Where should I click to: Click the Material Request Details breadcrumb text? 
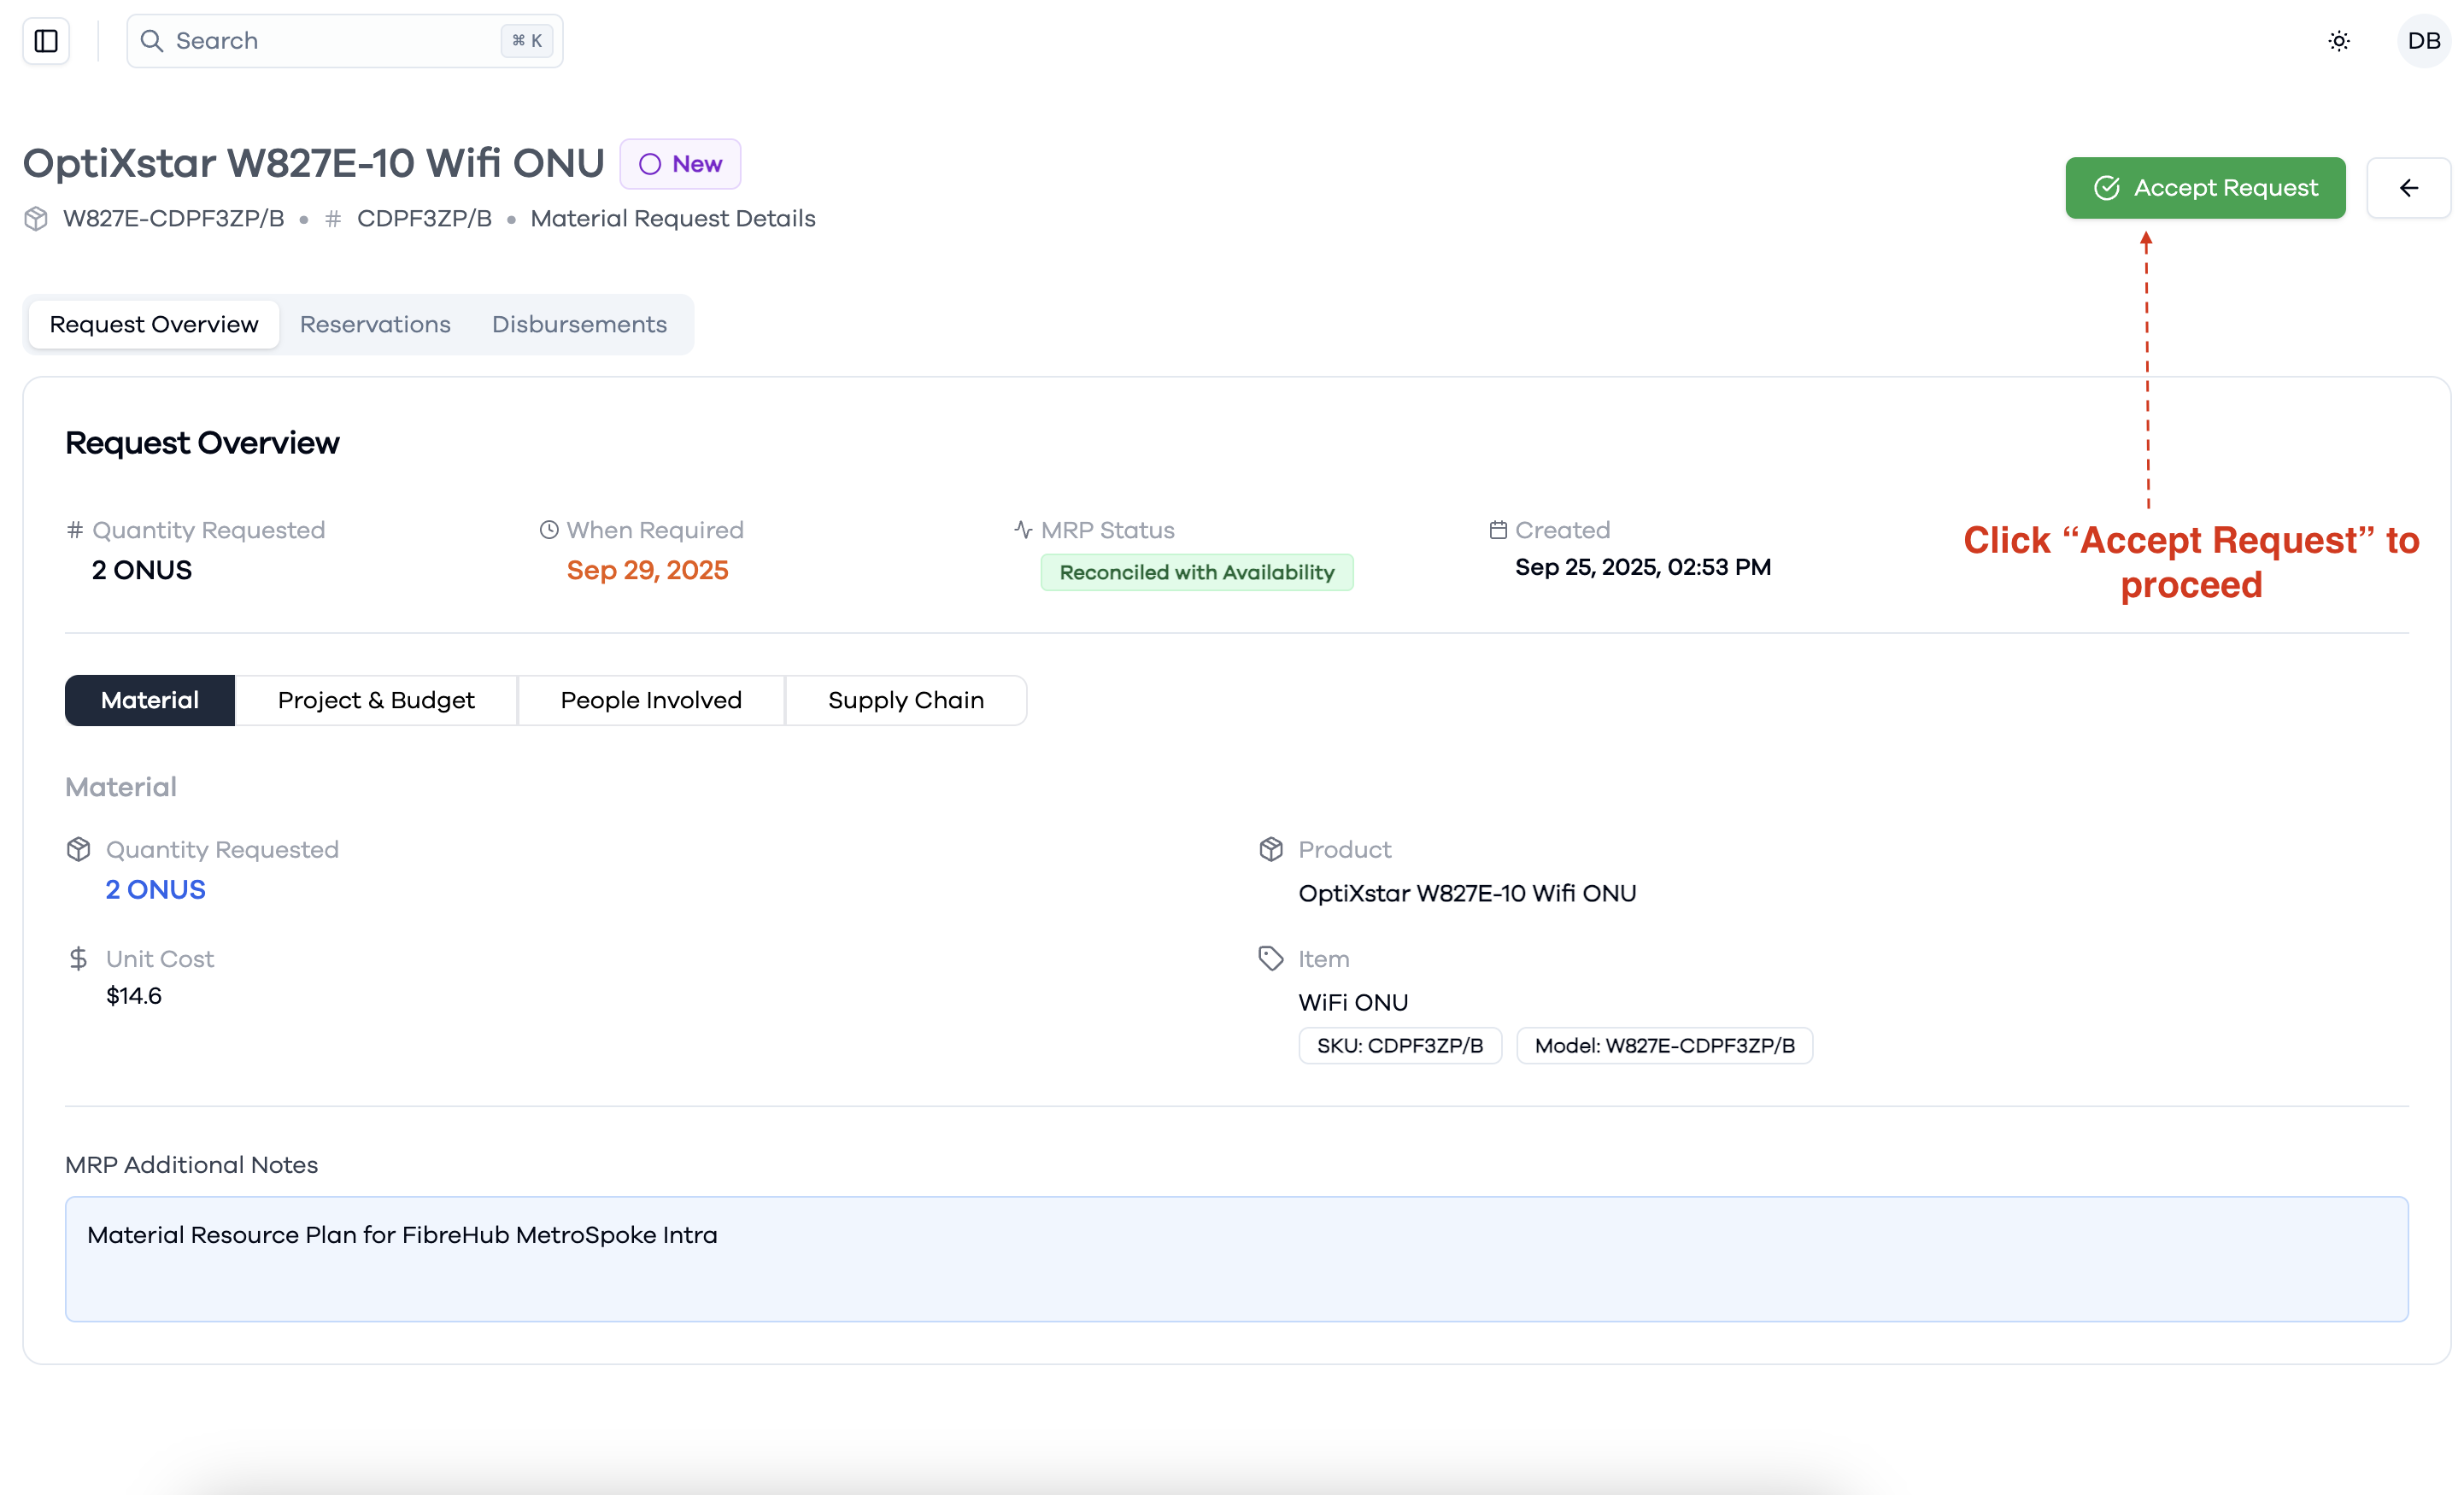pyautogui.click(x=673, y=219)
